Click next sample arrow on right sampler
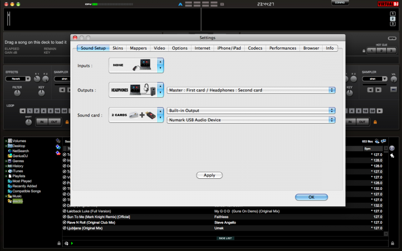 pos(378,90)
